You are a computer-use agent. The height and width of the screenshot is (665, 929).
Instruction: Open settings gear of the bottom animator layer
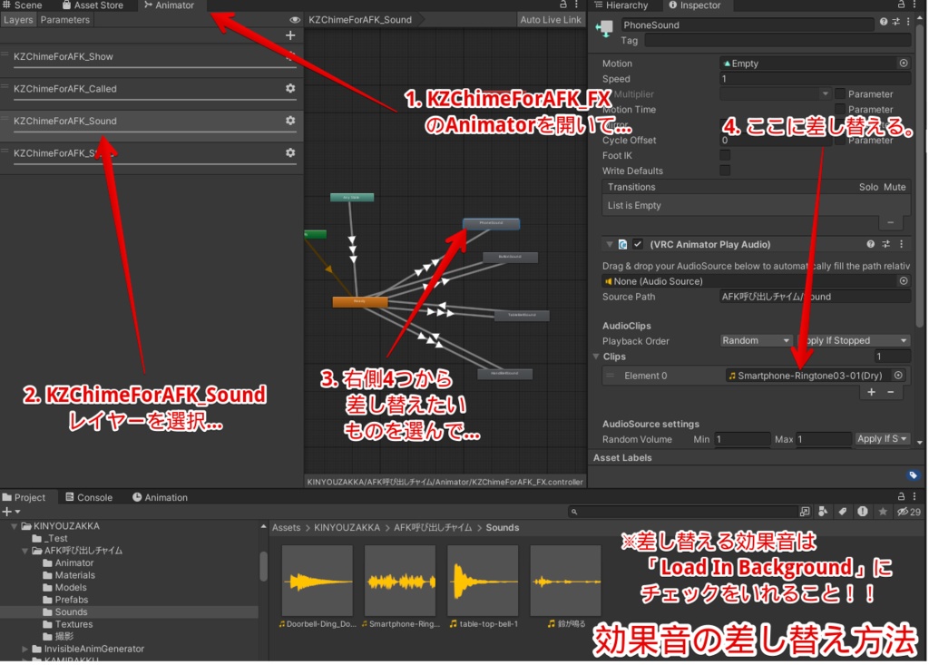click(290, 152)
